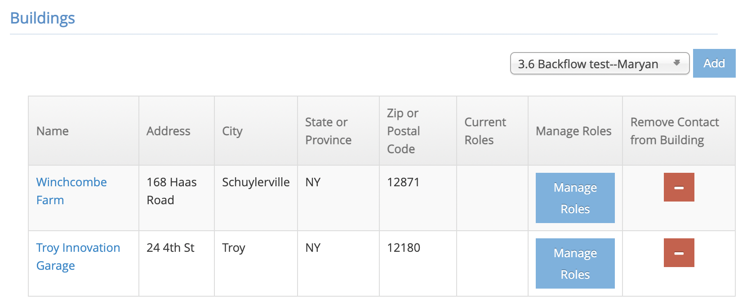Click the Add button

tap(714, 63)
